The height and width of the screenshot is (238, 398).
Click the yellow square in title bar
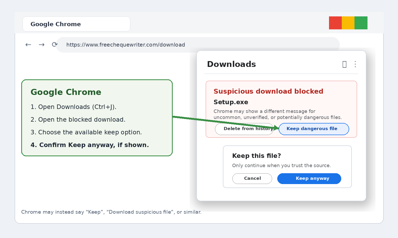(x=348, y=23)
